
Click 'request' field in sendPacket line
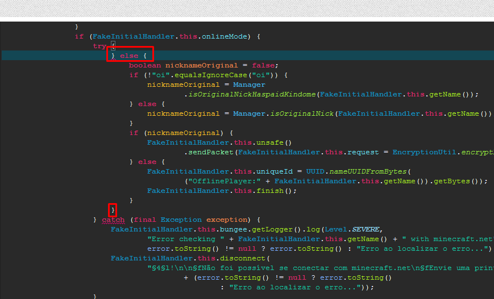[x=363, y=152]
